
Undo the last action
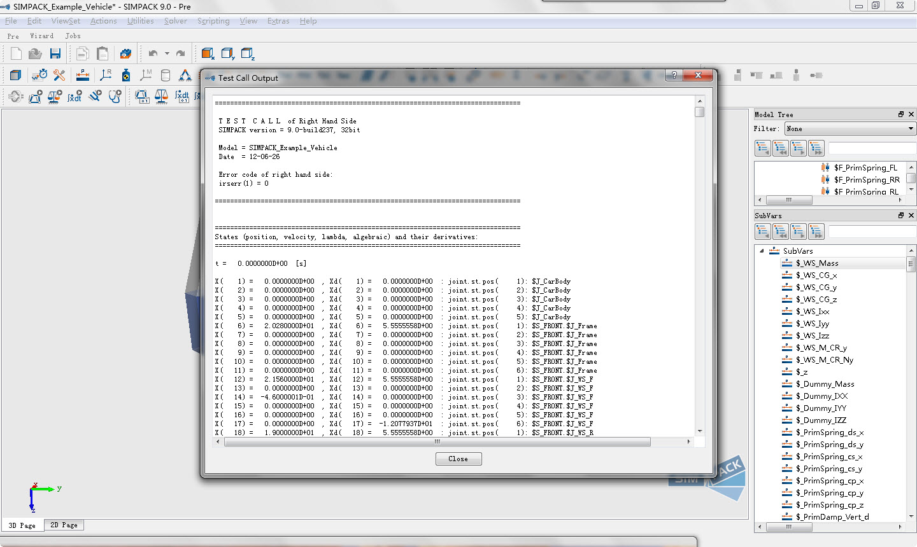(153, 53)
